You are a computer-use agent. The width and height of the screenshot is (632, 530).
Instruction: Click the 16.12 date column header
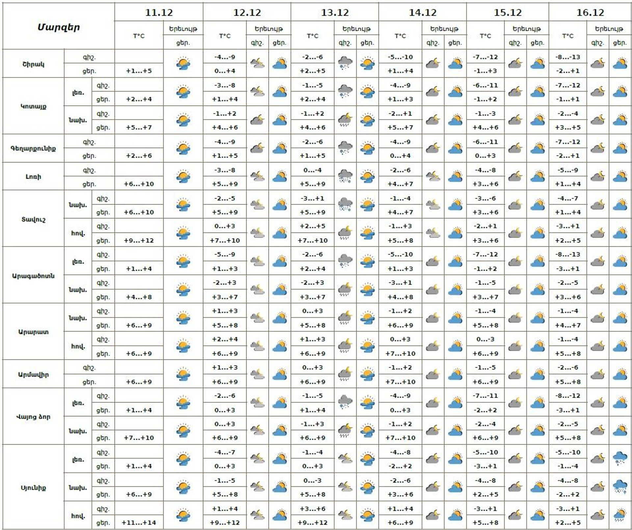point(590,13)
